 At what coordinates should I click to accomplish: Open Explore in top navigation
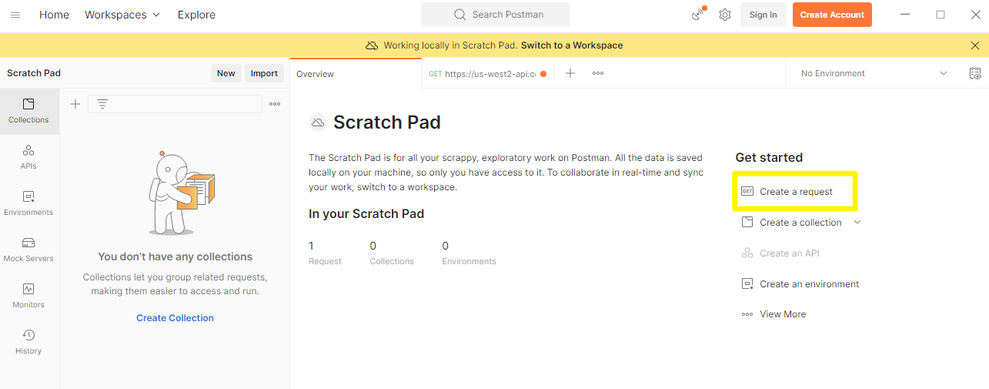(196, 15)
